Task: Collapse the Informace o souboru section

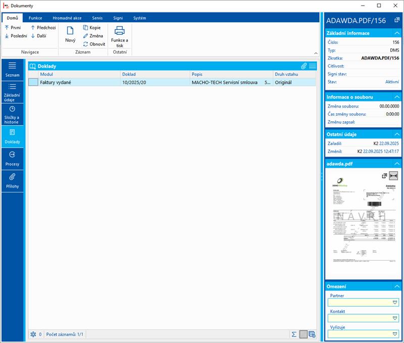Action: (397, 97)
